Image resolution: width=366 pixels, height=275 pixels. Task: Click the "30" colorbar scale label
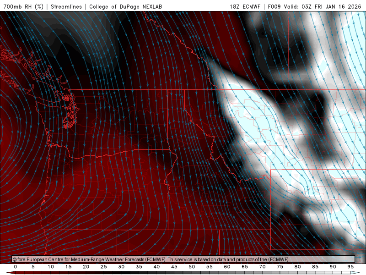(121, 267)
